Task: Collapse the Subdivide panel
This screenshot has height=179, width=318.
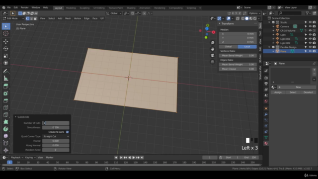Action: 15,117
